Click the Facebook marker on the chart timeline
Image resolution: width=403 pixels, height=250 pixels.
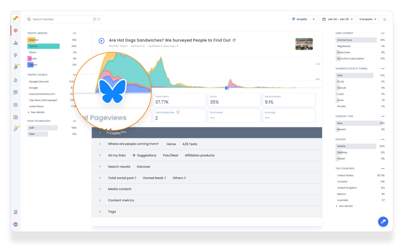(227, 88)
